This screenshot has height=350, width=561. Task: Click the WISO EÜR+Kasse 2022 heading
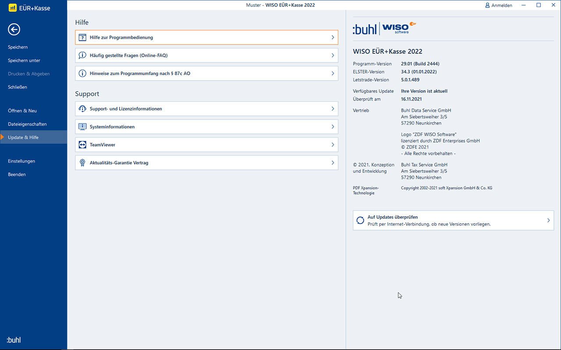click(387, 51)
